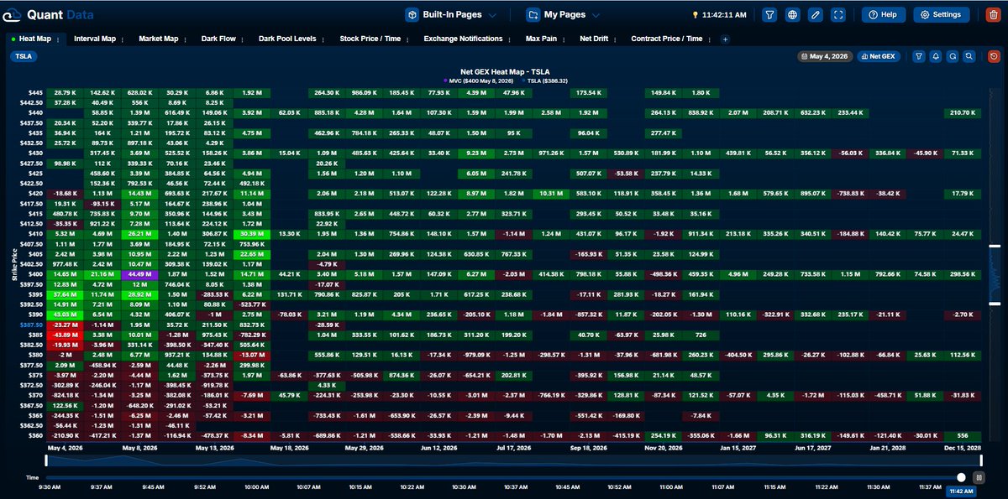The width and height of the screenshot is (1008, 499).
Task: Open the Dark Flow tab
Action: [218, 39]
